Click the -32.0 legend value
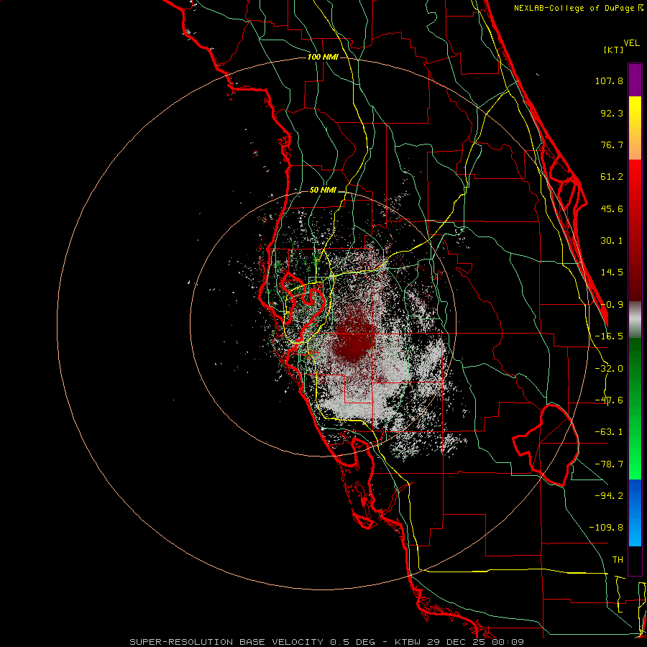Screen dimensions: 647x647 (609, 369)
